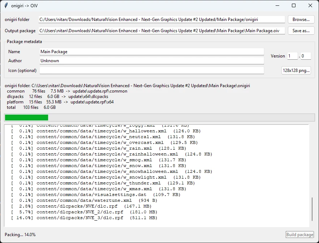The height and width of the screenshot is (243, 319).
Task: Click the common 76 files summary line
Action: pos(67,91)
